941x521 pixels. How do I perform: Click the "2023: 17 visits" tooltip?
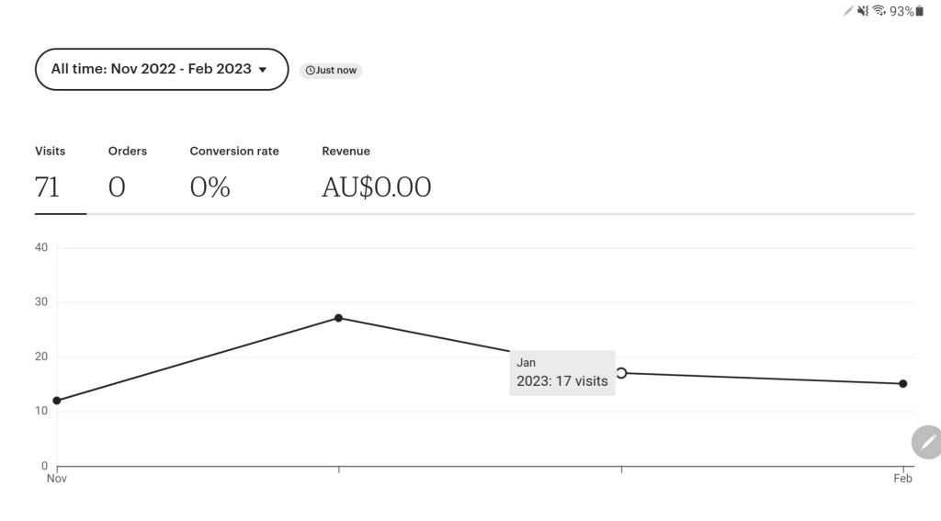(562, 373)
